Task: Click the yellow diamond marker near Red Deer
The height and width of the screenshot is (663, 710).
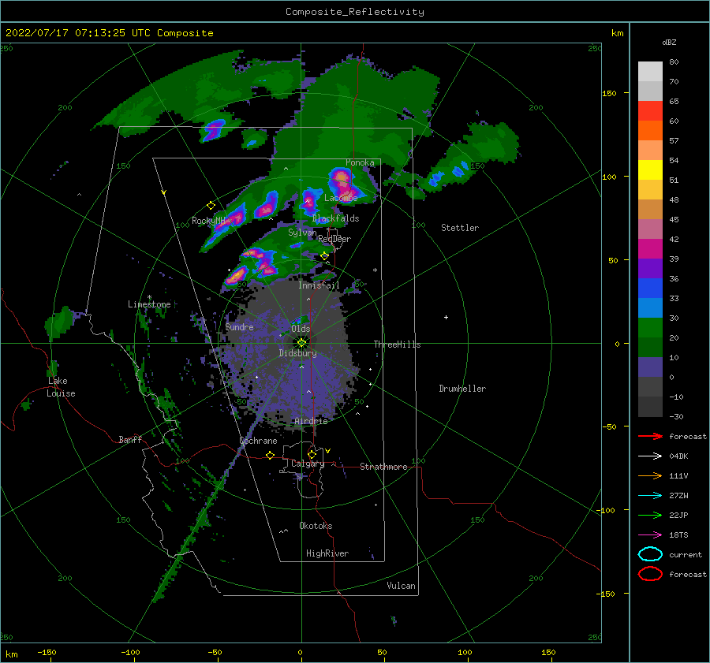Action: [x=324, y=256]
